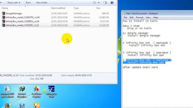The height and width of the screenshot is (108, 193).
Task: Open the Notepad Help menu
Action: pos(156,17)
